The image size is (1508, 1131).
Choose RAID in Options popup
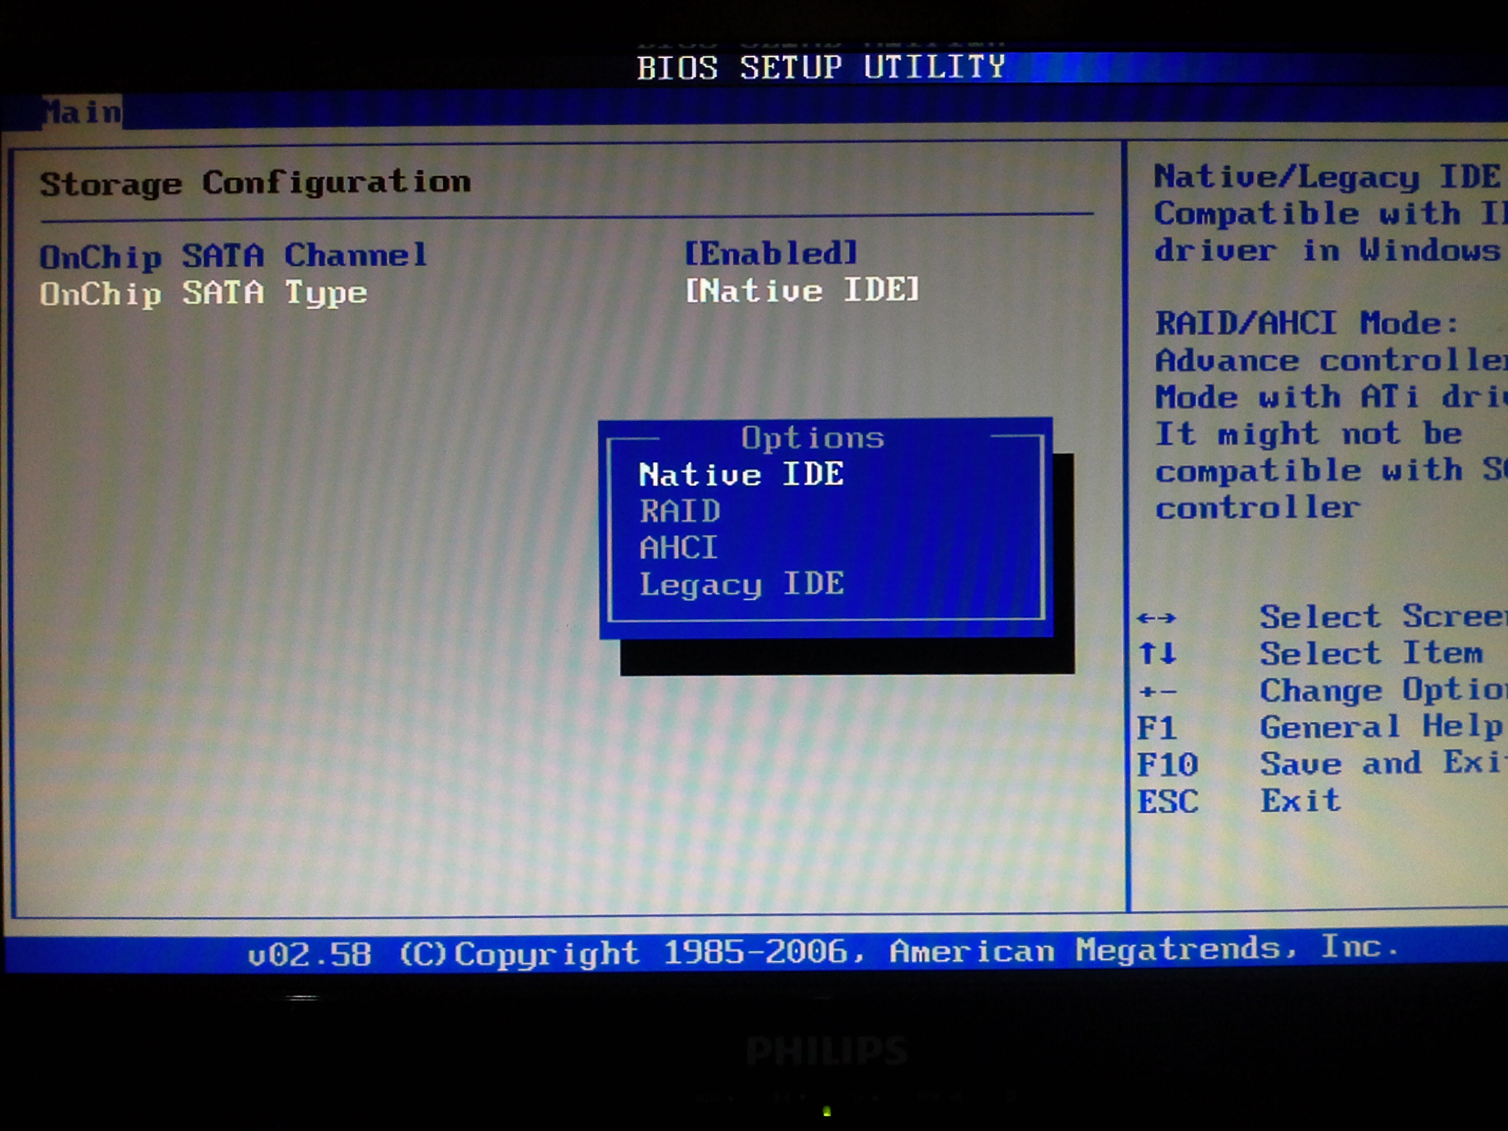click(680, 511)
